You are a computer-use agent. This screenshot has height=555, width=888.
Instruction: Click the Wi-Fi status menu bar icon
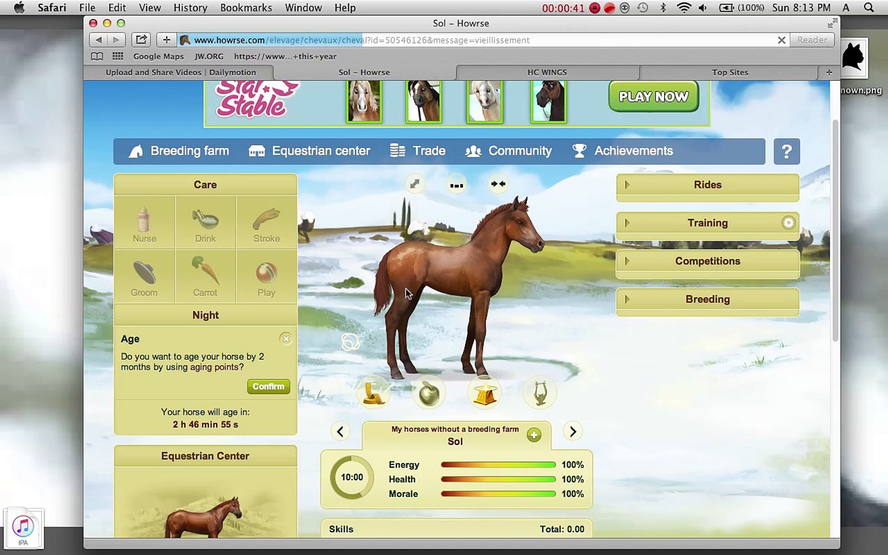click(x=684, y=8)
